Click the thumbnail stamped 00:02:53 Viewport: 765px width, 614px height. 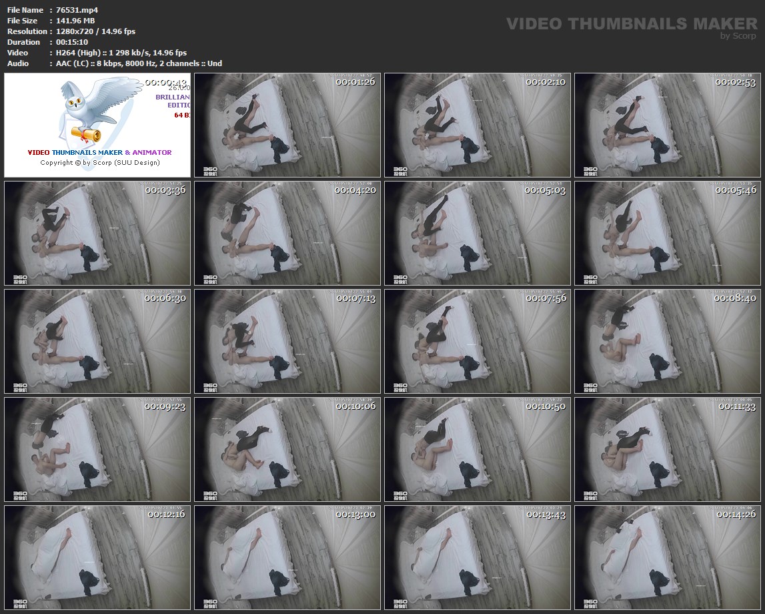coord(667,125)
